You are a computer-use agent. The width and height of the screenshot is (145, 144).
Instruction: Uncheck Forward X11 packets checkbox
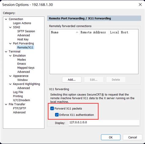pyautogui.click(x=52, y=109)
